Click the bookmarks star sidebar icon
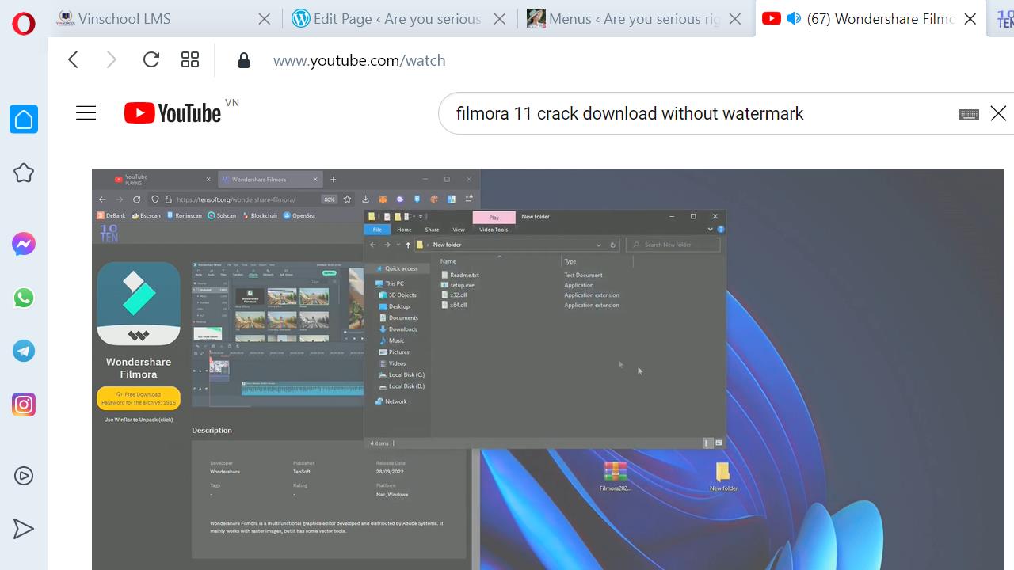1014x570 pixels. pos(24,173)
